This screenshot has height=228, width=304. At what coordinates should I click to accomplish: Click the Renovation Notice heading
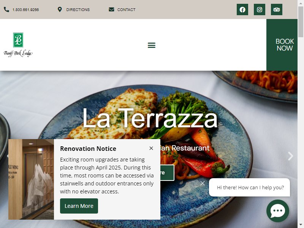tap(88, 149)
